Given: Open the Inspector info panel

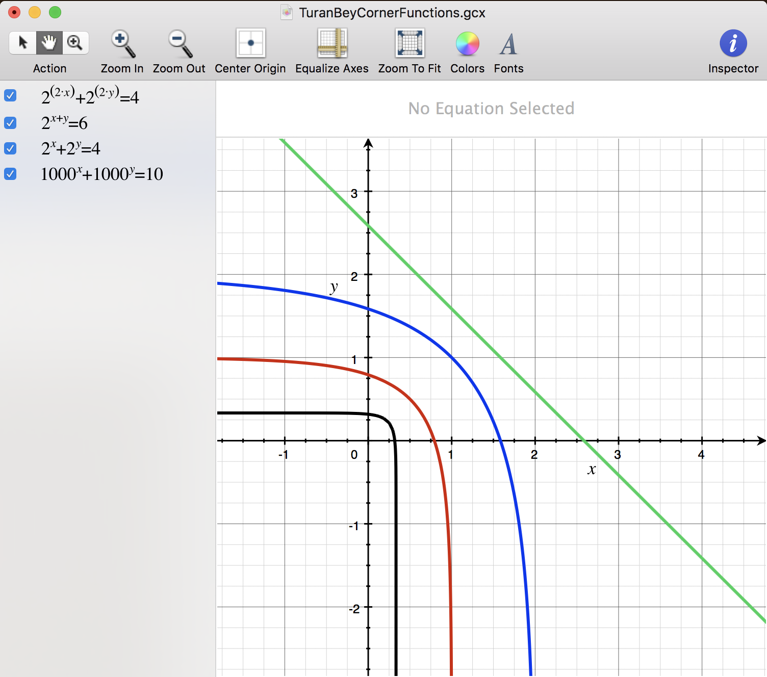Looking at the screenshot, I should pos(733,43).
